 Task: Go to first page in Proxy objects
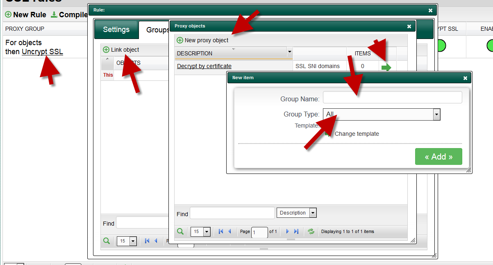coord(221,231)
